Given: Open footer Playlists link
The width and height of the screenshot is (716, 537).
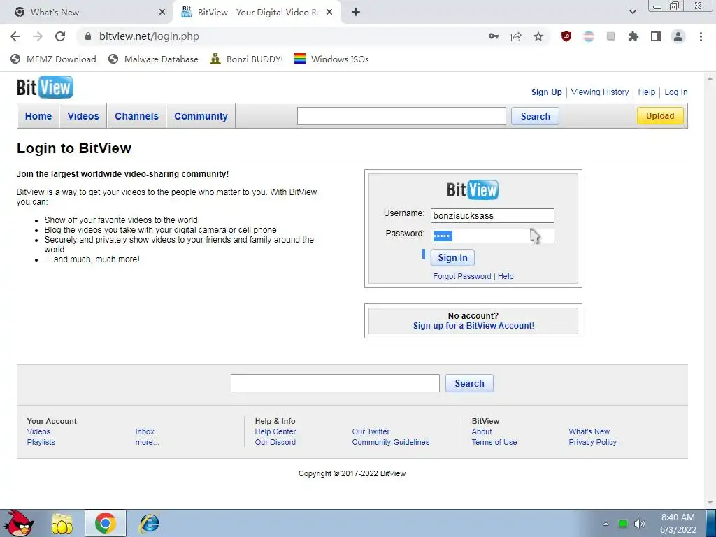Looking at the screenshot, I should coord(41,442).
